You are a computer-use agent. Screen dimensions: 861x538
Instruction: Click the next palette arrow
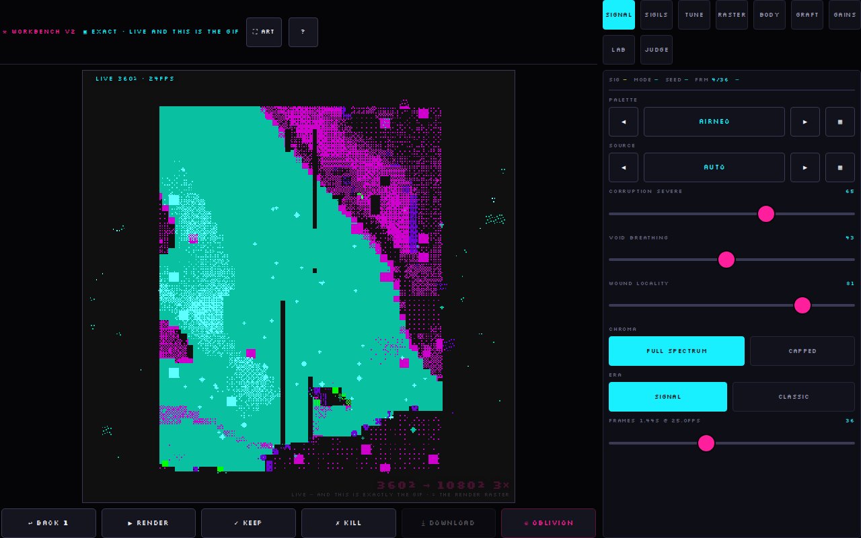[805, 122]
